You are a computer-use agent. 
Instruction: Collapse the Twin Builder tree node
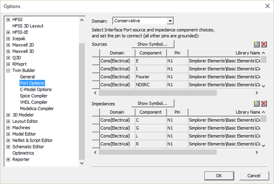8,70
